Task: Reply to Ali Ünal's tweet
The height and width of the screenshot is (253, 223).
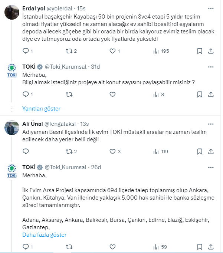Action: pos(26,151)
